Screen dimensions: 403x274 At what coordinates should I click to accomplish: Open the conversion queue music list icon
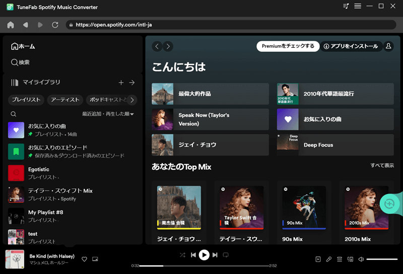[346, 6]
